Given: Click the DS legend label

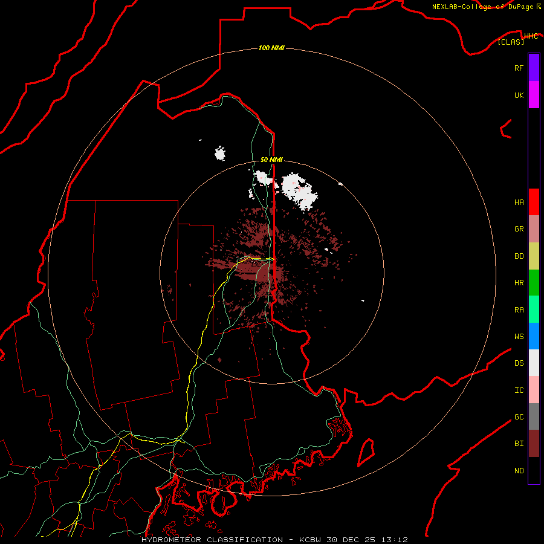Looking at the screenshot, I should click(x=519, y=363).
